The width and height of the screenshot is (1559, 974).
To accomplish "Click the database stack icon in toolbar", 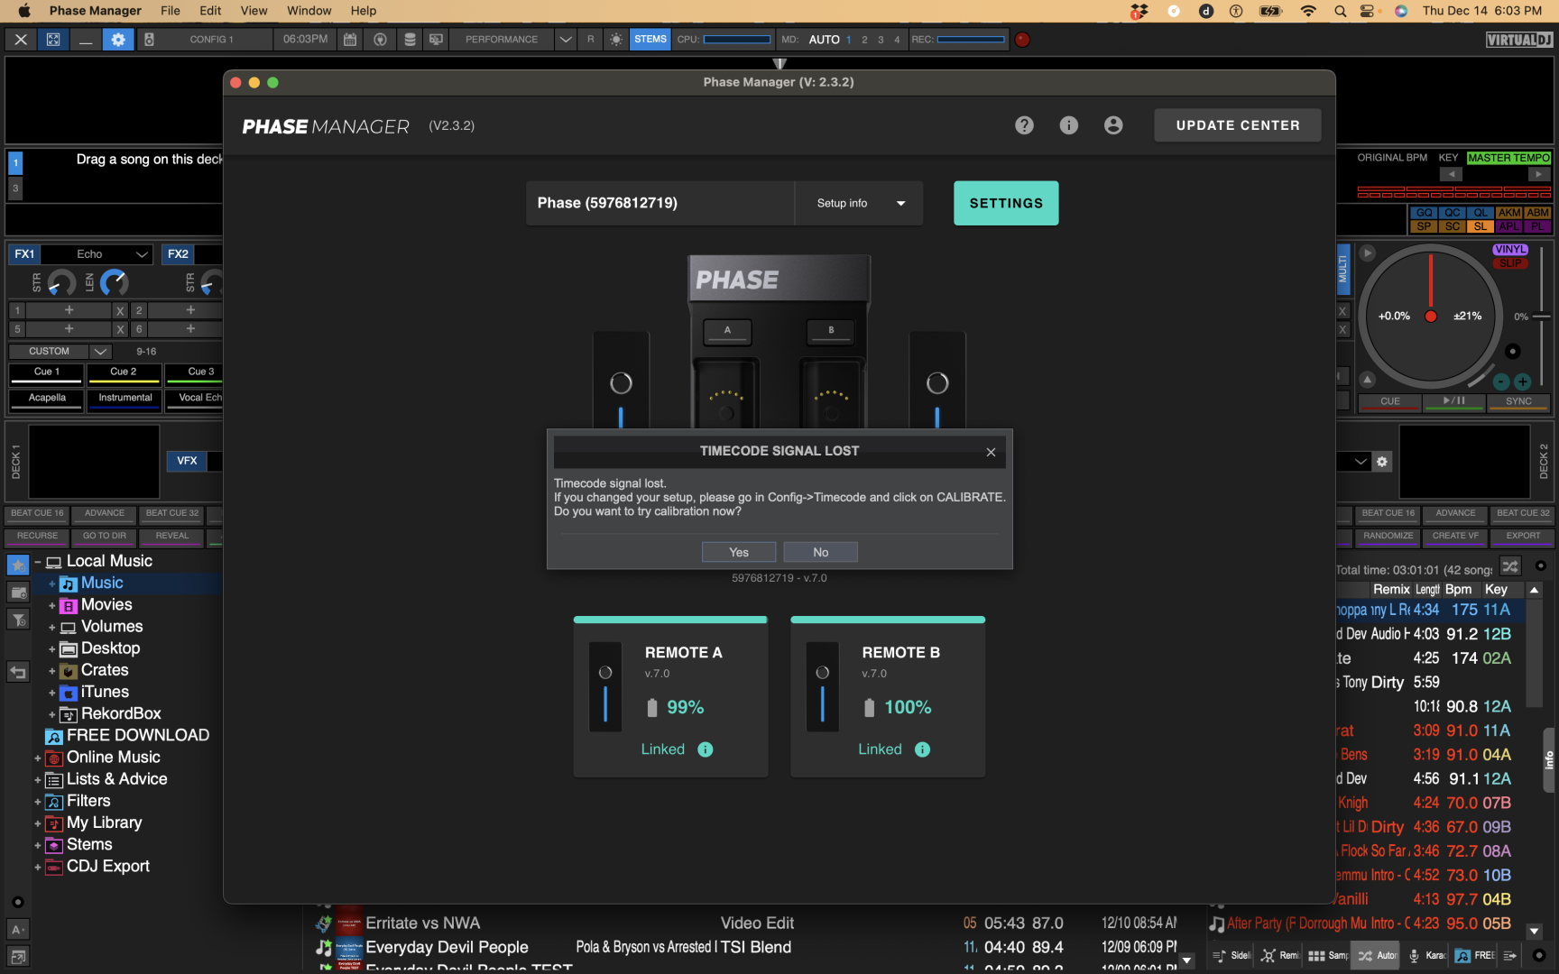I will click(410, 40).
